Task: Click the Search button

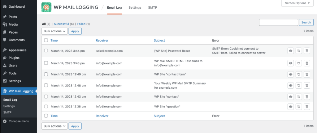Action: tap(306, 22)
